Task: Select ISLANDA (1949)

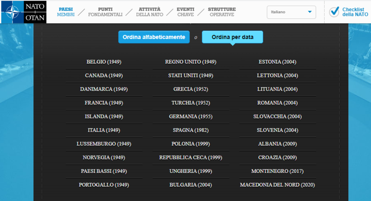Action: coord(104,116)
